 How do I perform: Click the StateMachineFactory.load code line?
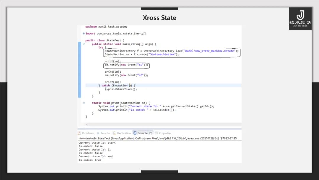point(172,51)
